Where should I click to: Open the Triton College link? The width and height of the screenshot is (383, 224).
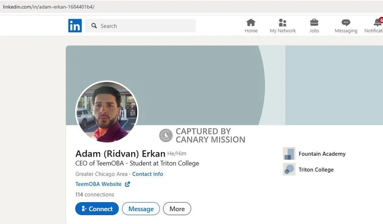point(316,169)
